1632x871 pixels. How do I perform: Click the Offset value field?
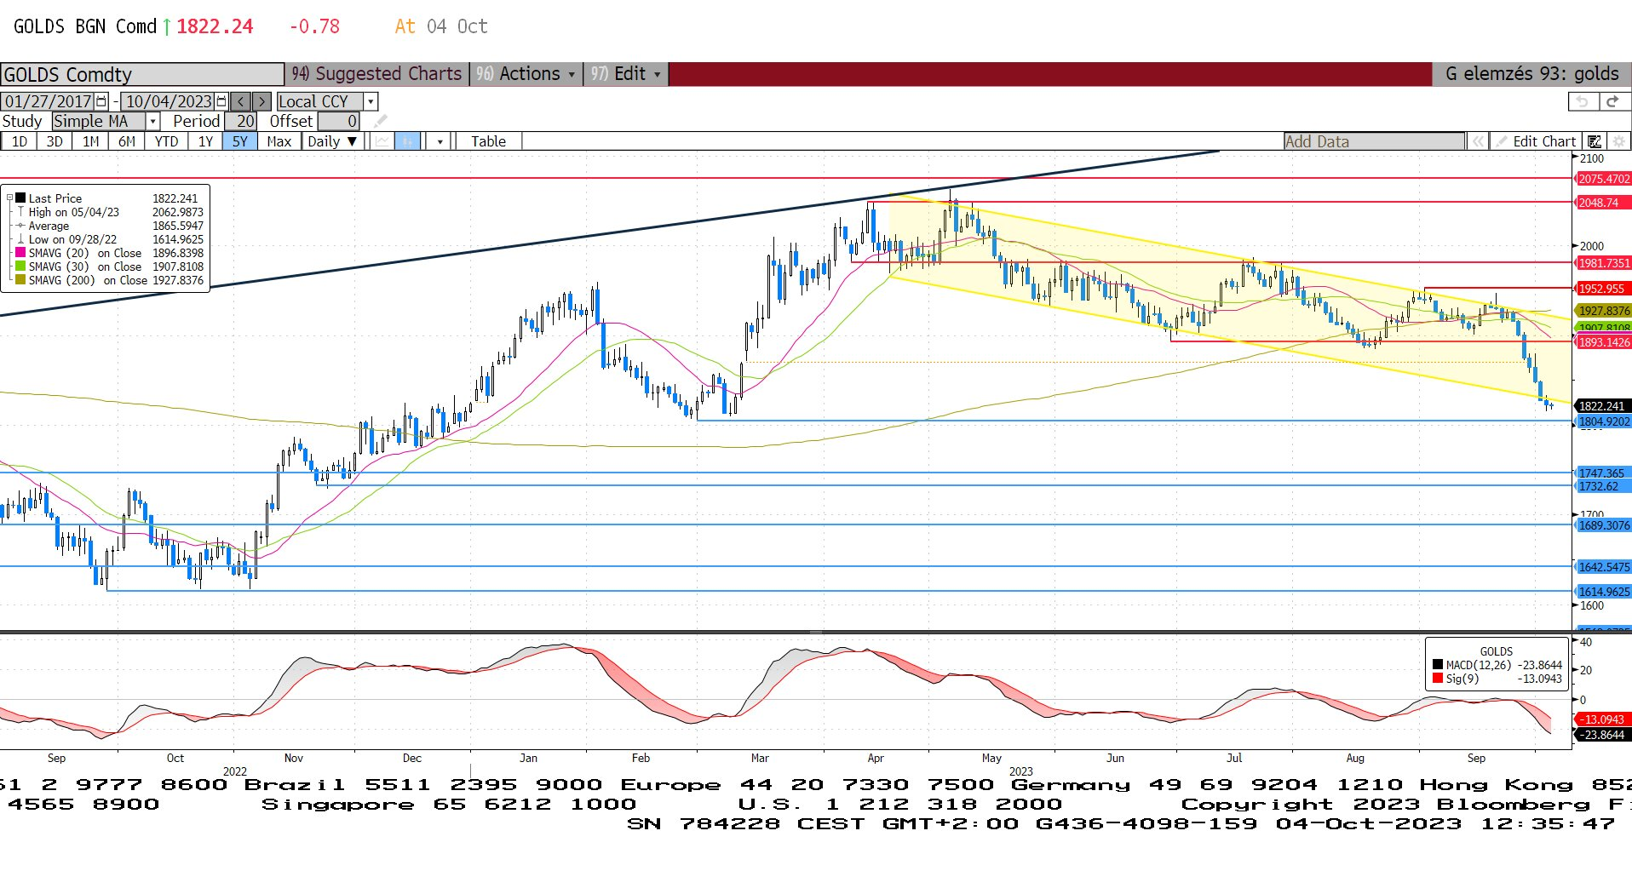(339, 122)
